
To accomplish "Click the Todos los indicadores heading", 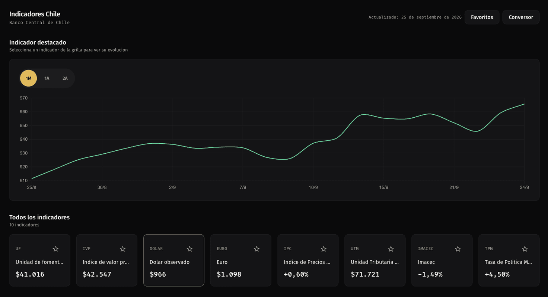I will 39,217.
